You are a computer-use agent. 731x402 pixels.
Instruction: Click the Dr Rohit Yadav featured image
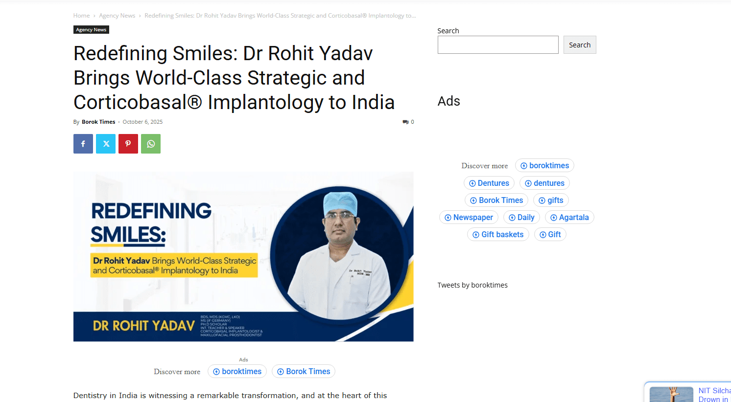[x=243, y=256]
